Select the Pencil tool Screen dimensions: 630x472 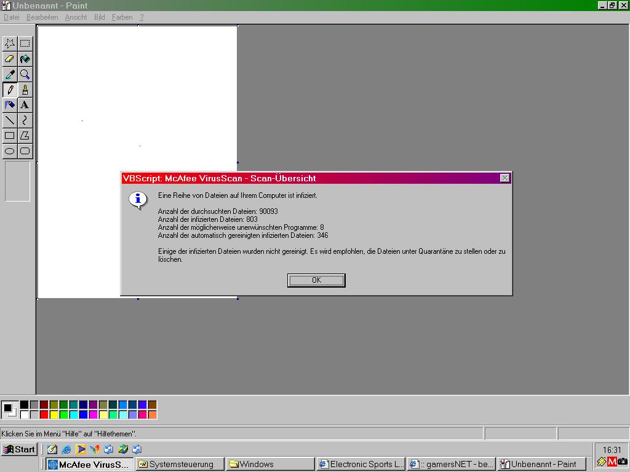[x=10, y=90]
